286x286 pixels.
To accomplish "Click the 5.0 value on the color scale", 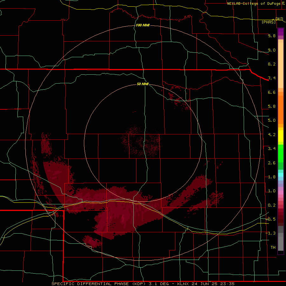I will 272,120.
